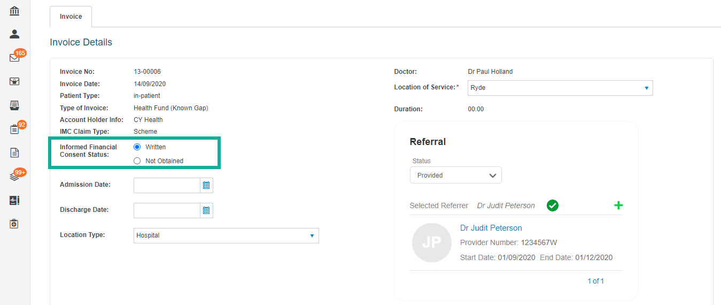Image resolution: width=721 pixels, height=305 pixels.
Task: Expand the Location Type Hospital dropdown
Action: (226, 235)
